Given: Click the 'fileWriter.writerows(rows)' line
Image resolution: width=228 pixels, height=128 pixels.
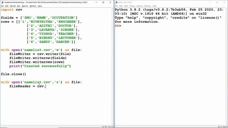Looking at the screenshot, I should click(x=37, y=62).
